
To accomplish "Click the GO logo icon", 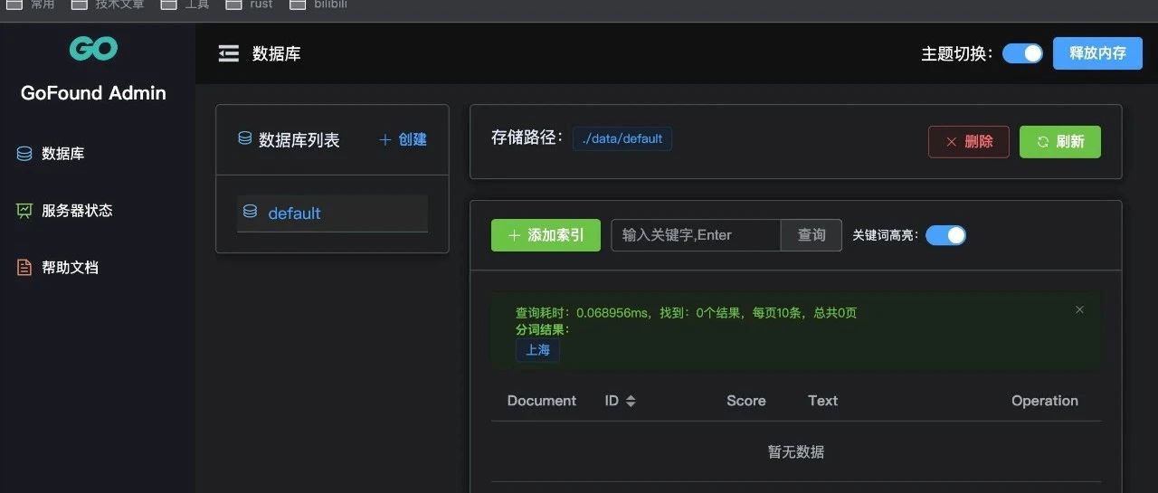I will coord(93,49).
